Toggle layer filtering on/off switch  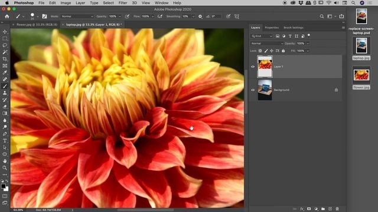(x=309, y=35)
